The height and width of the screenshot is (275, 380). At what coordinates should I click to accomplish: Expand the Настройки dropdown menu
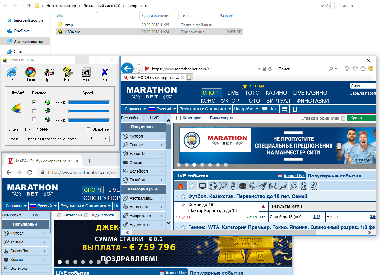click(x=246, y=109)
